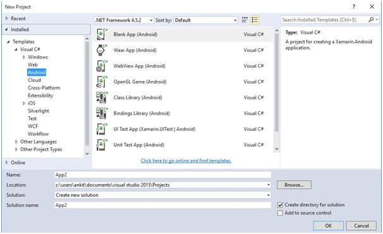
Task: Expand the Windows tree node arrow
Action: click(x=24, y=57)
